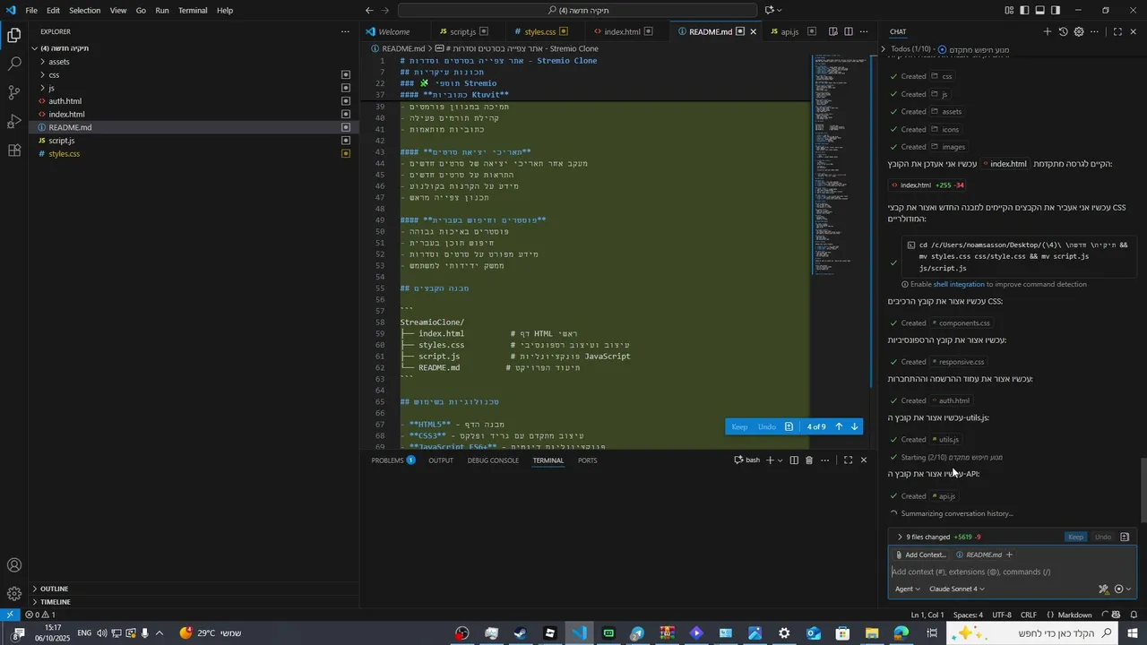Configure chat tools icon
This screenshot has height=645, width=1147.
(x=1104, y=589)
